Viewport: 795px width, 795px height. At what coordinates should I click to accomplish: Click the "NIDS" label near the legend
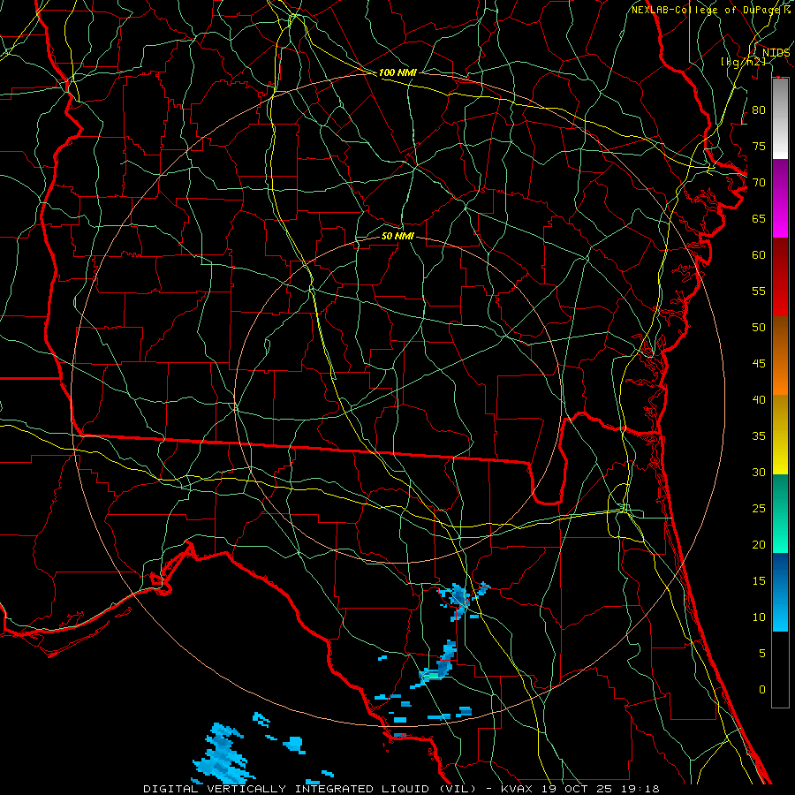tap(776, 53)
